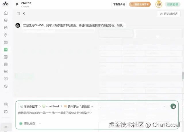Open the layout template sidebar icon
Viewport: 184px width, 132px height.
(6, 72)
